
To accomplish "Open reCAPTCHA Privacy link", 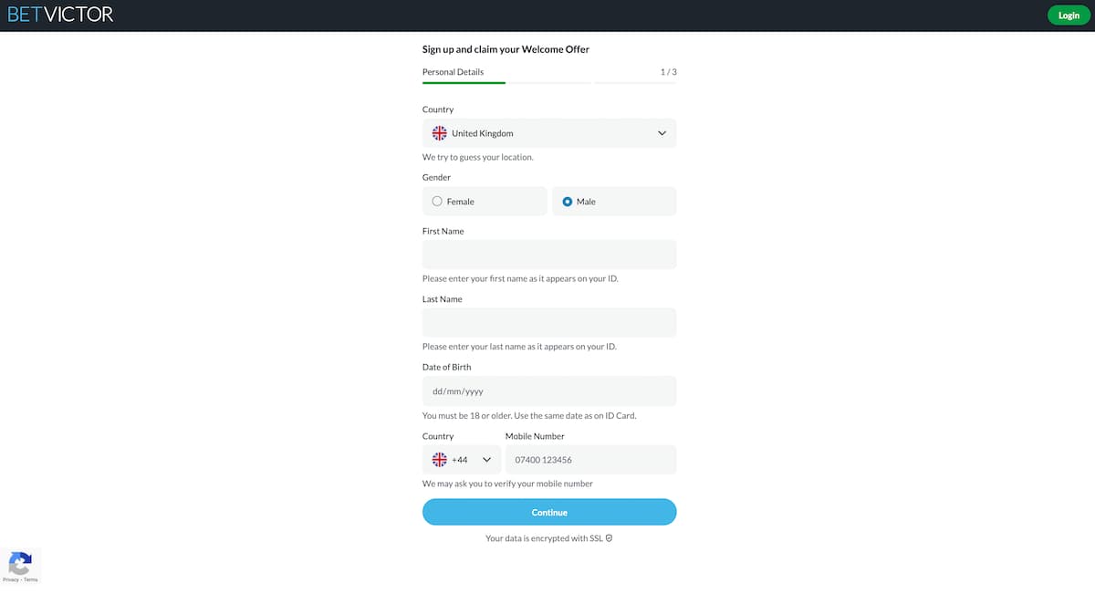I will (x=10, y=580).
